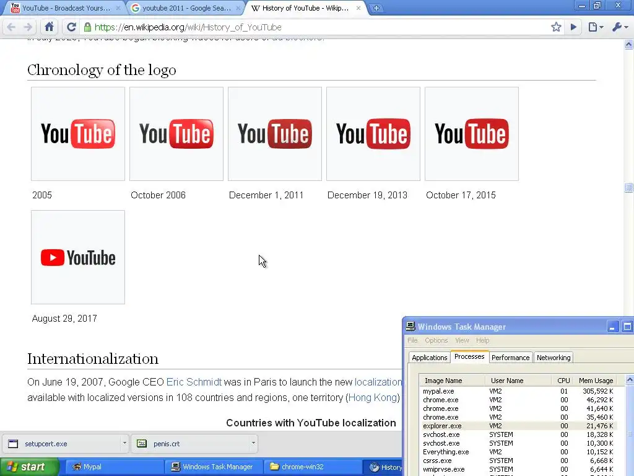Screen dimensions: 634x476
Task: Click the play-arrow Go button in the toolbar
Action: (573, 27)
